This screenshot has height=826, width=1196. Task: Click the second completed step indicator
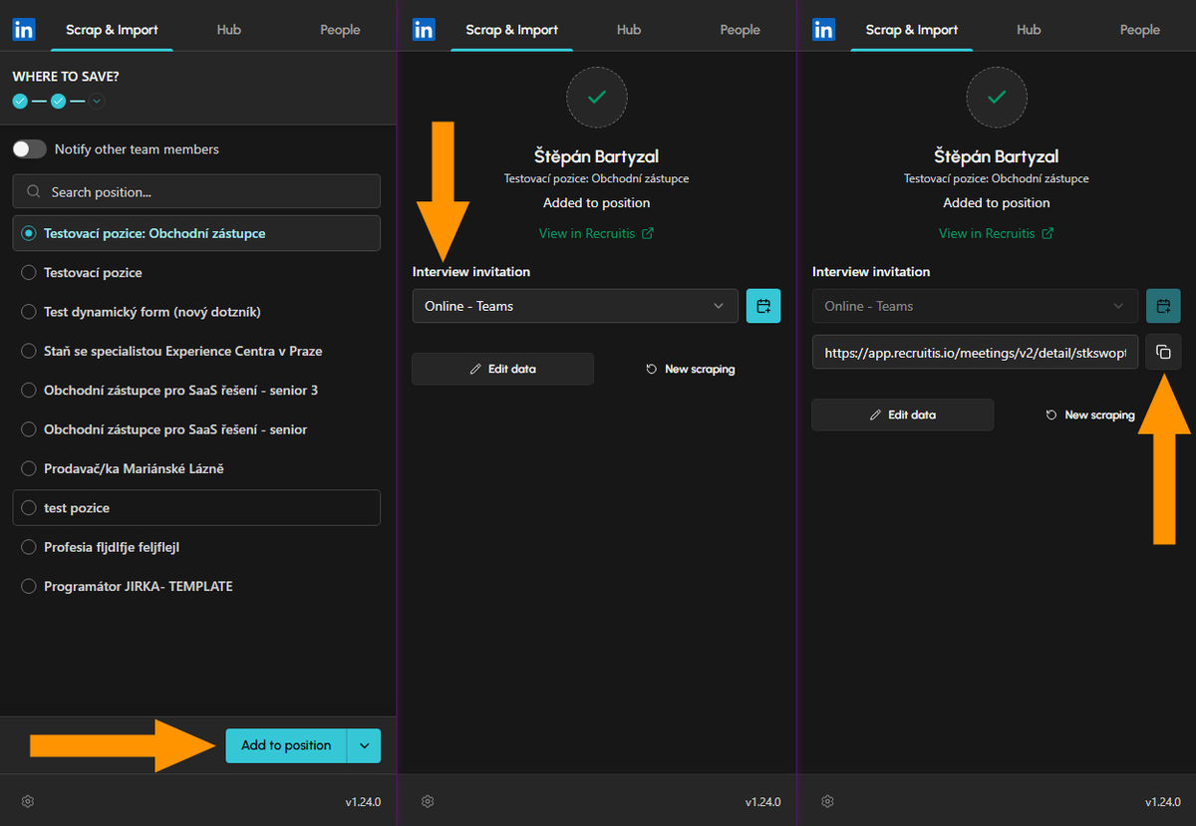pos(59,101)
